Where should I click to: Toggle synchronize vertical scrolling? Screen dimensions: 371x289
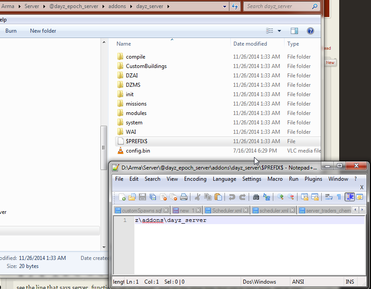coord(305,197)
